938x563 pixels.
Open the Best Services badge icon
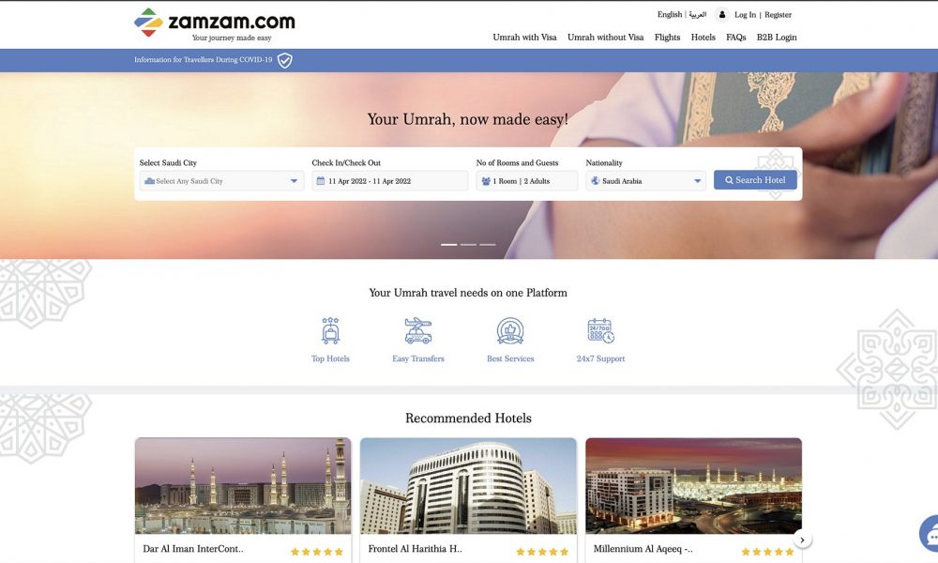click(510, 330)
